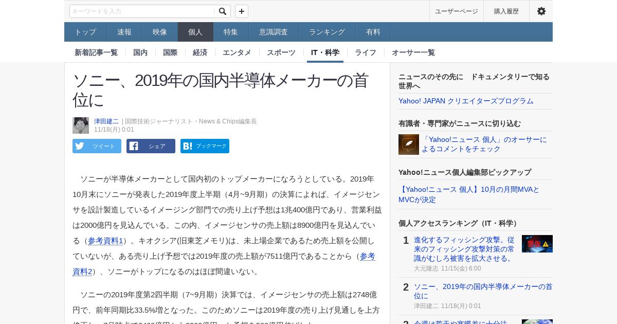The image size is (617, 324).
Task: Click the article headline ソニー、2019年の国内半導体
Action: pos(221,90)
